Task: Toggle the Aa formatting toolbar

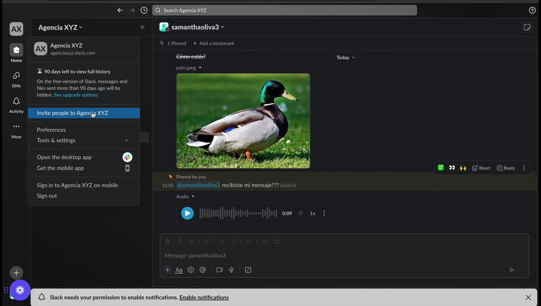Action: [179, 270]
